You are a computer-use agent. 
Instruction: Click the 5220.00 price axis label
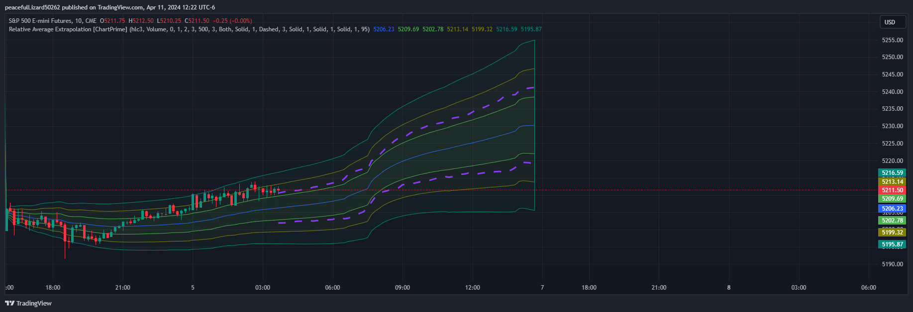pyautogui.click(x=892, y=161)
